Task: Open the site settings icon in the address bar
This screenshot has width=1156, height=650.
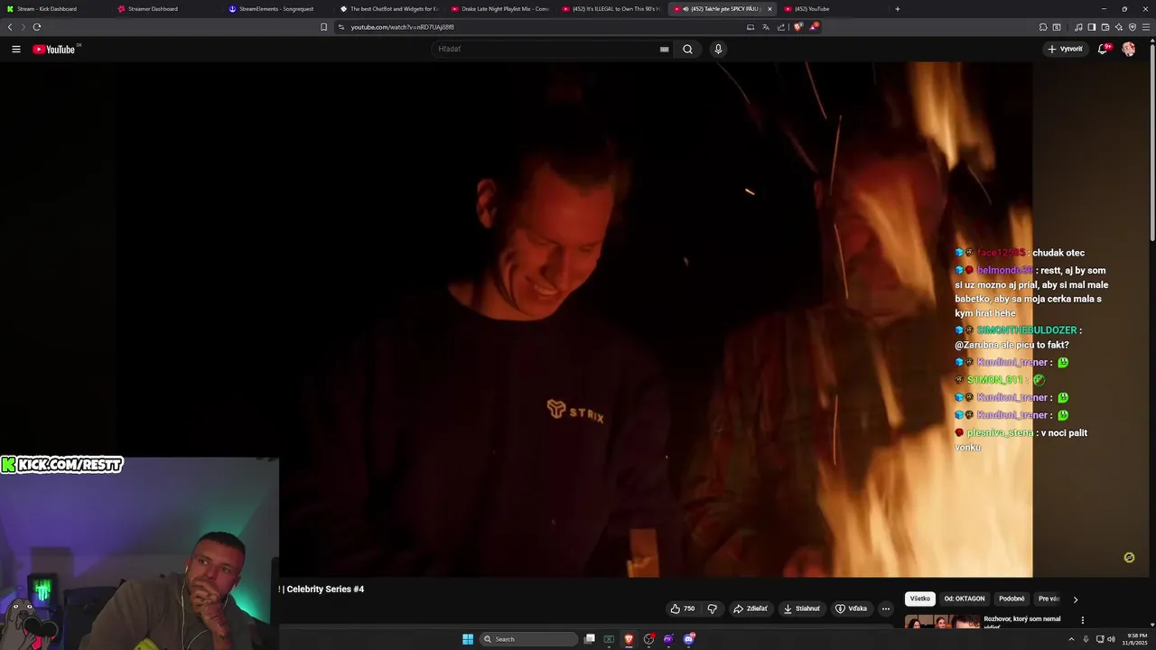Action: tap(341, 27)
